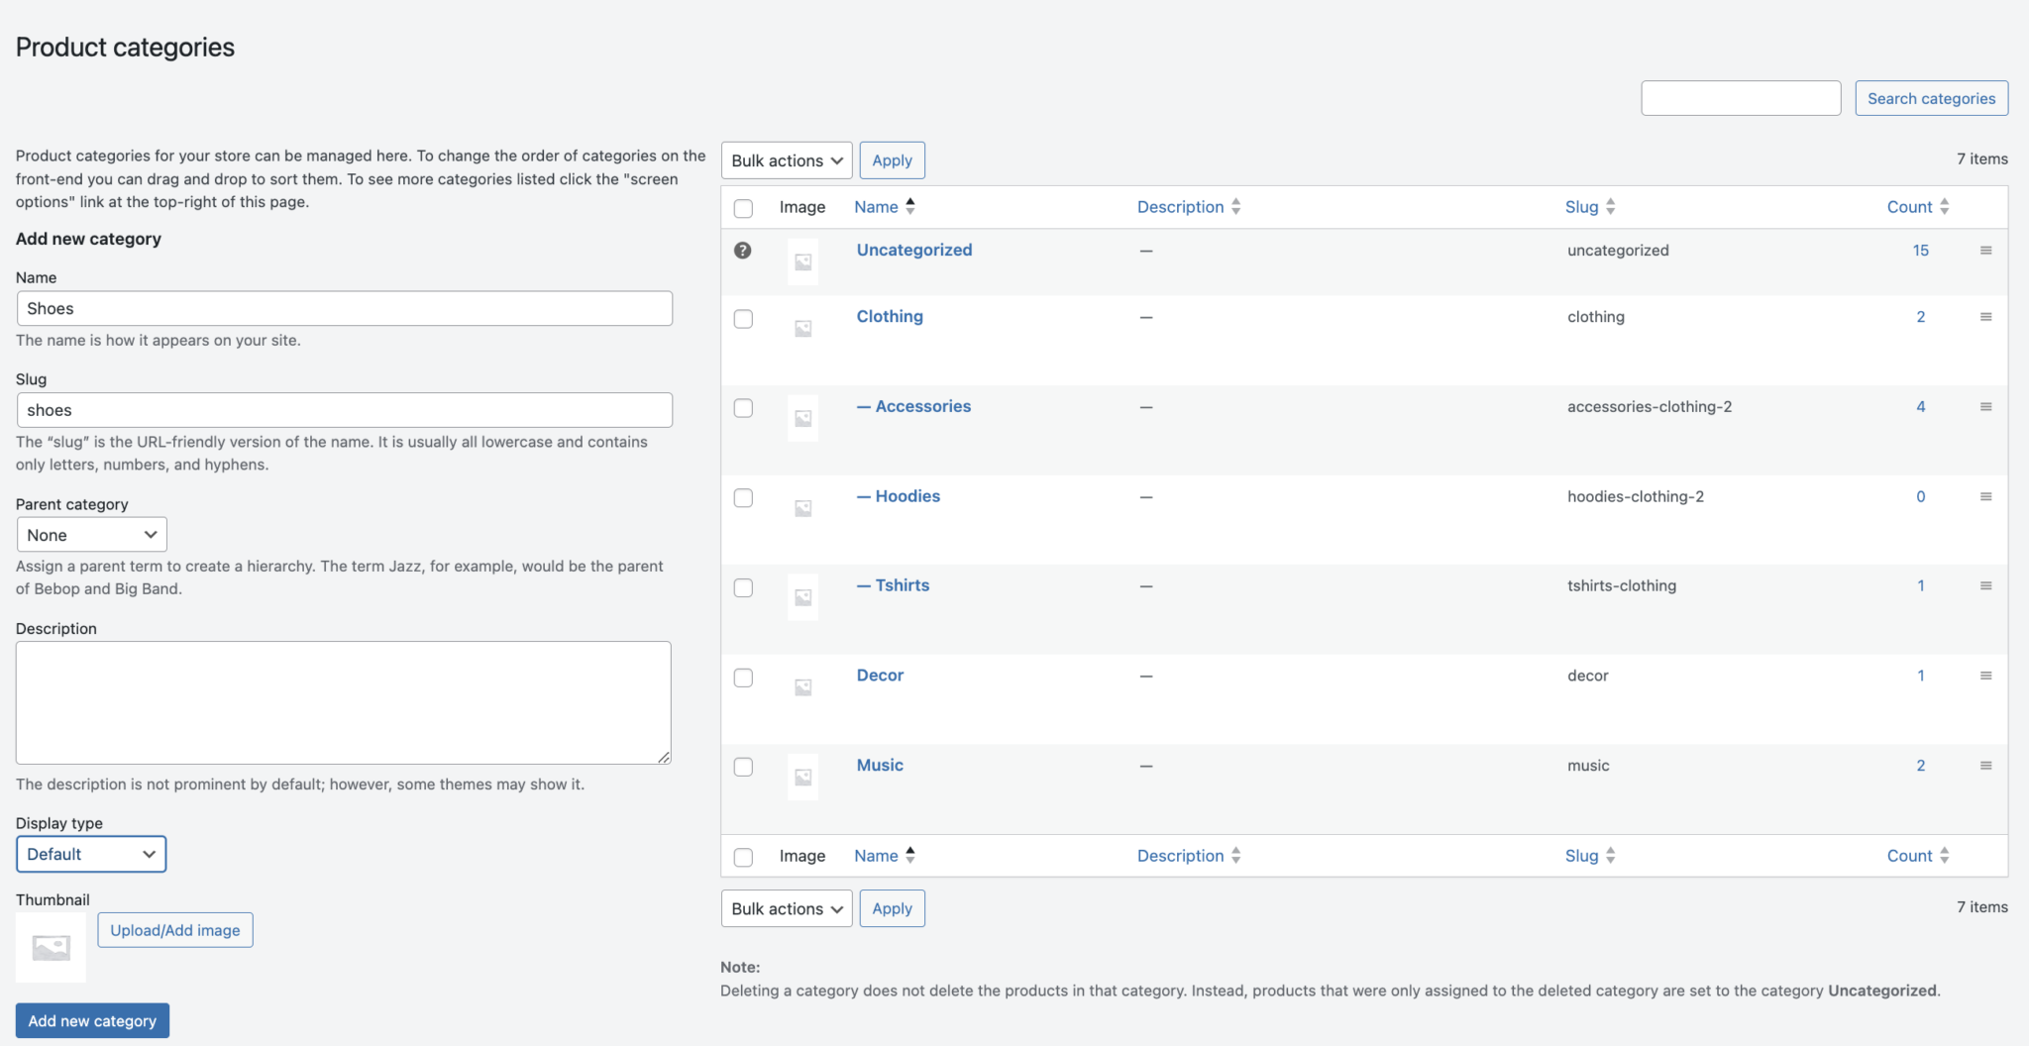
Task: Click inside the Description textarea
Action: (343, 703)
